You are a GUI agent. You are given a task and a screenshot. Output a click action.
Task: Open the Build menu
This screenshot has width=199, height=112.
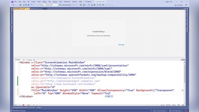39,2
